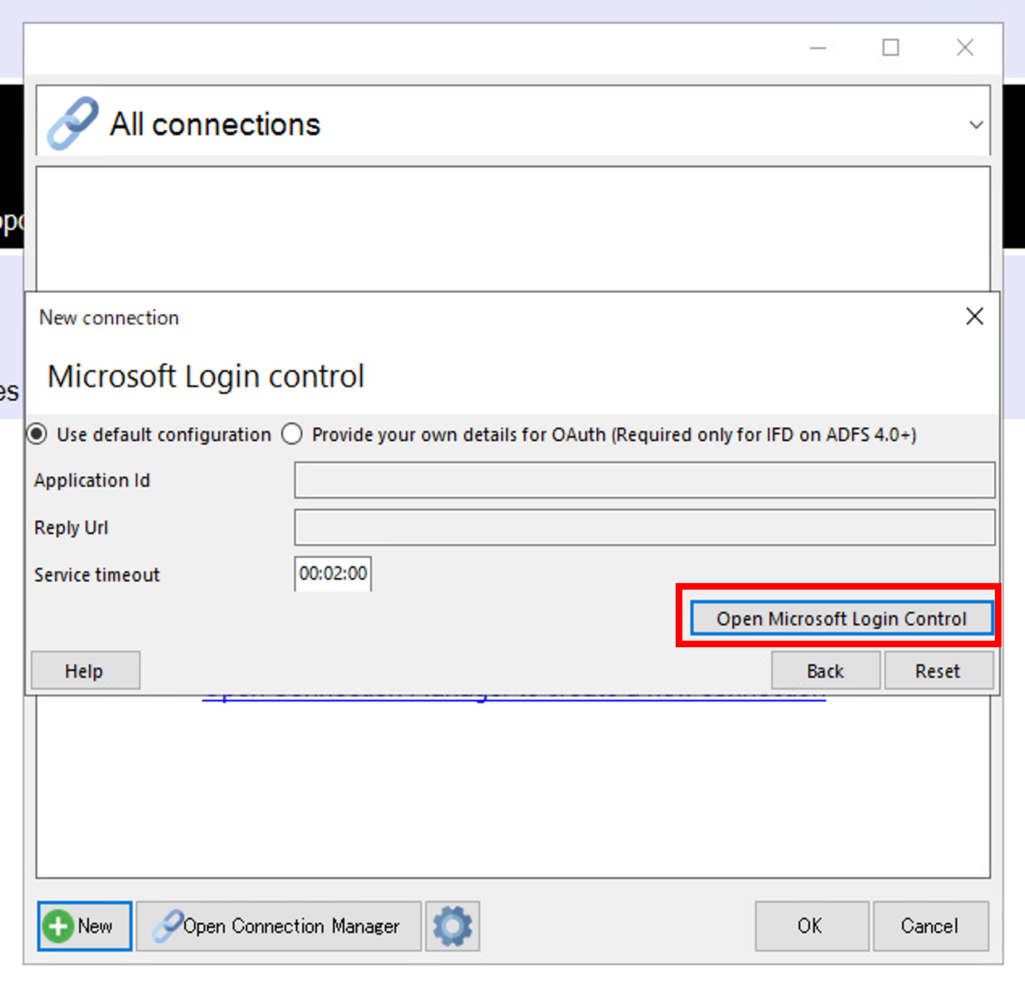Viewport: 1025px width, 1004px height.
Task: Maximize the connections window
Action: tap(890, 48)
